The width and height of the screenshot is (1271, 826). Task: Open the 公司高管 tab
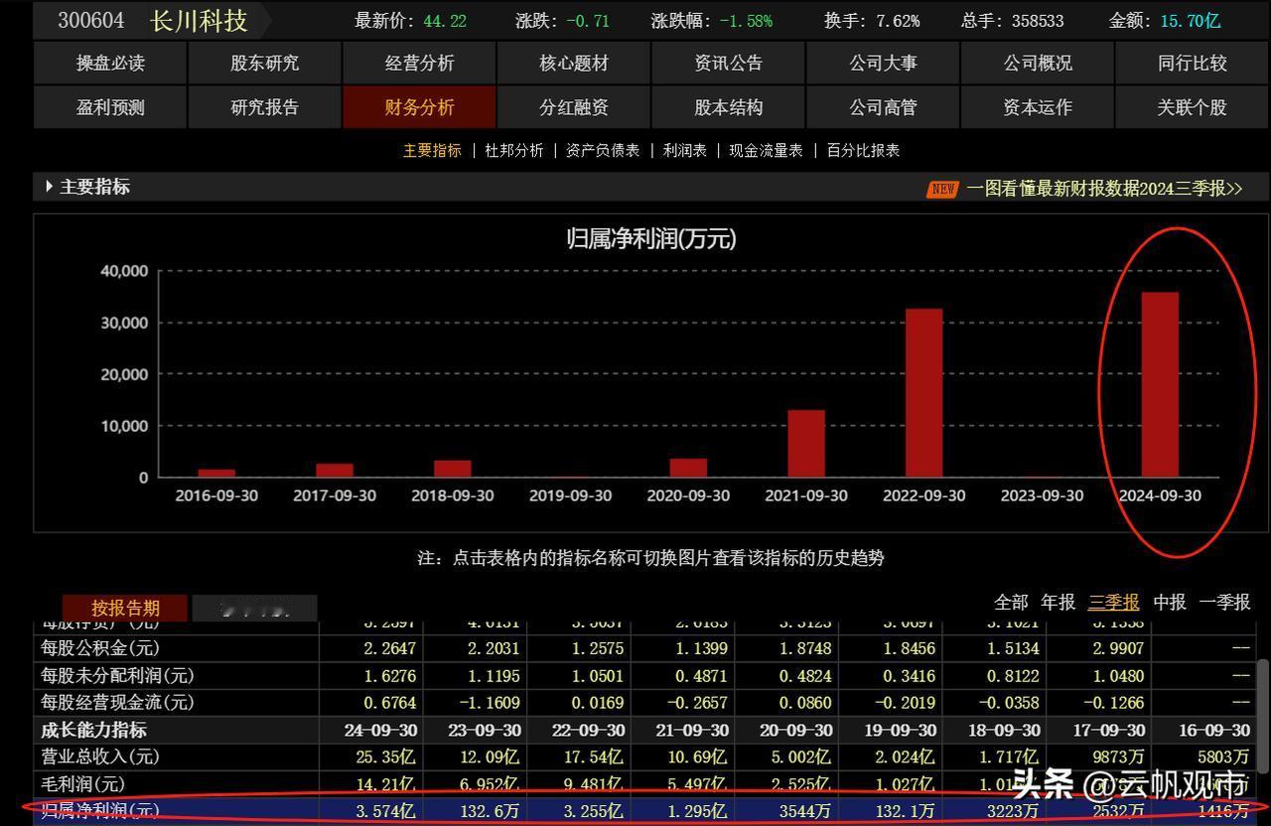click(883, 107)
